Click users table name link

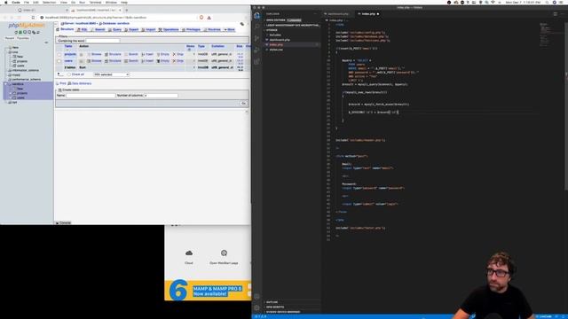point(68,61)
